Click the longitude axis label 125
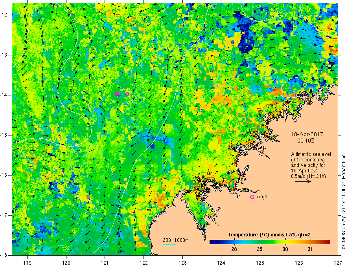Viewport: 346px width, 267px height. (x=260, y=263)
